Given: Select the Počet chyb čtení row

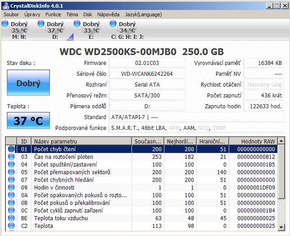Looking at the screenshot, I should (x=142, y=149).
